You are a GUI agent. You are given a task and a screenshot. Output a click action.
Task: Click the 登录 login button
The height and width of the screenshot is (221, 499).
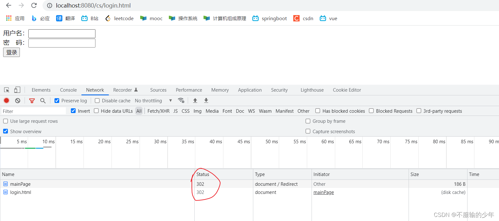11,52
